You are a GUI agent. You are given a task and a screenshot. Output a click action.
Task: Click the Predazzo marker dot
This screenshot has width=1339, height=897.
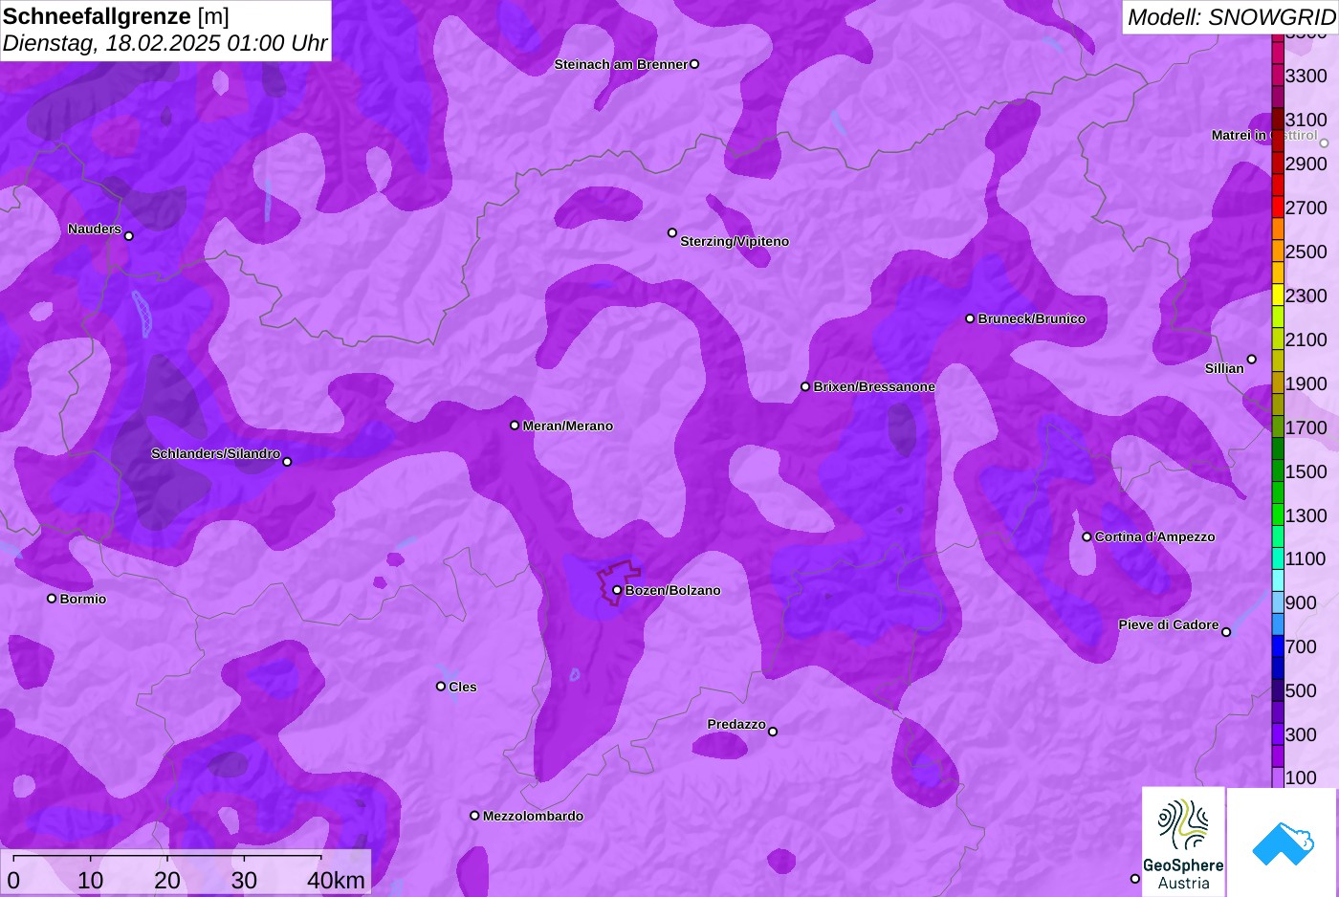(773, 732)
